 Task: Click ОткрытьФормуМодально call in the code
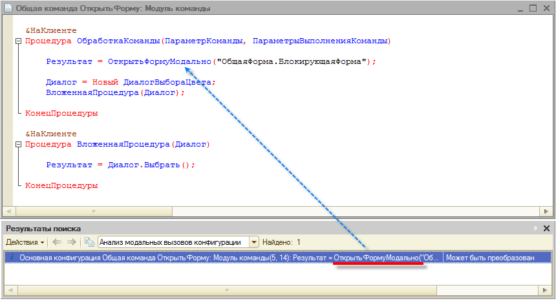[160, 62]
